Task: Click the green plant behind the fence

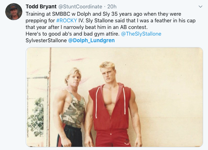Action: coord(36,117)
